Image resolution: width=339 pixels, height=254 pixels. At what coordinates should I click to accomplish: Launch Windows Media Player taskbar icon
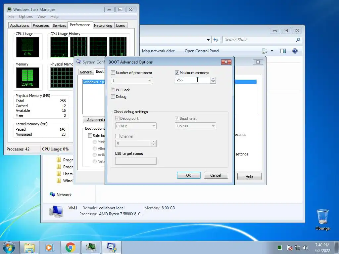coord(50,247)
